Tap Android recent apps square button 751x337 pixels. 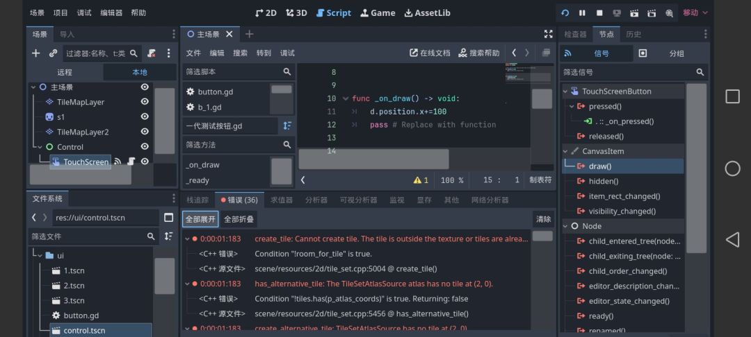(x=732, y=96)
